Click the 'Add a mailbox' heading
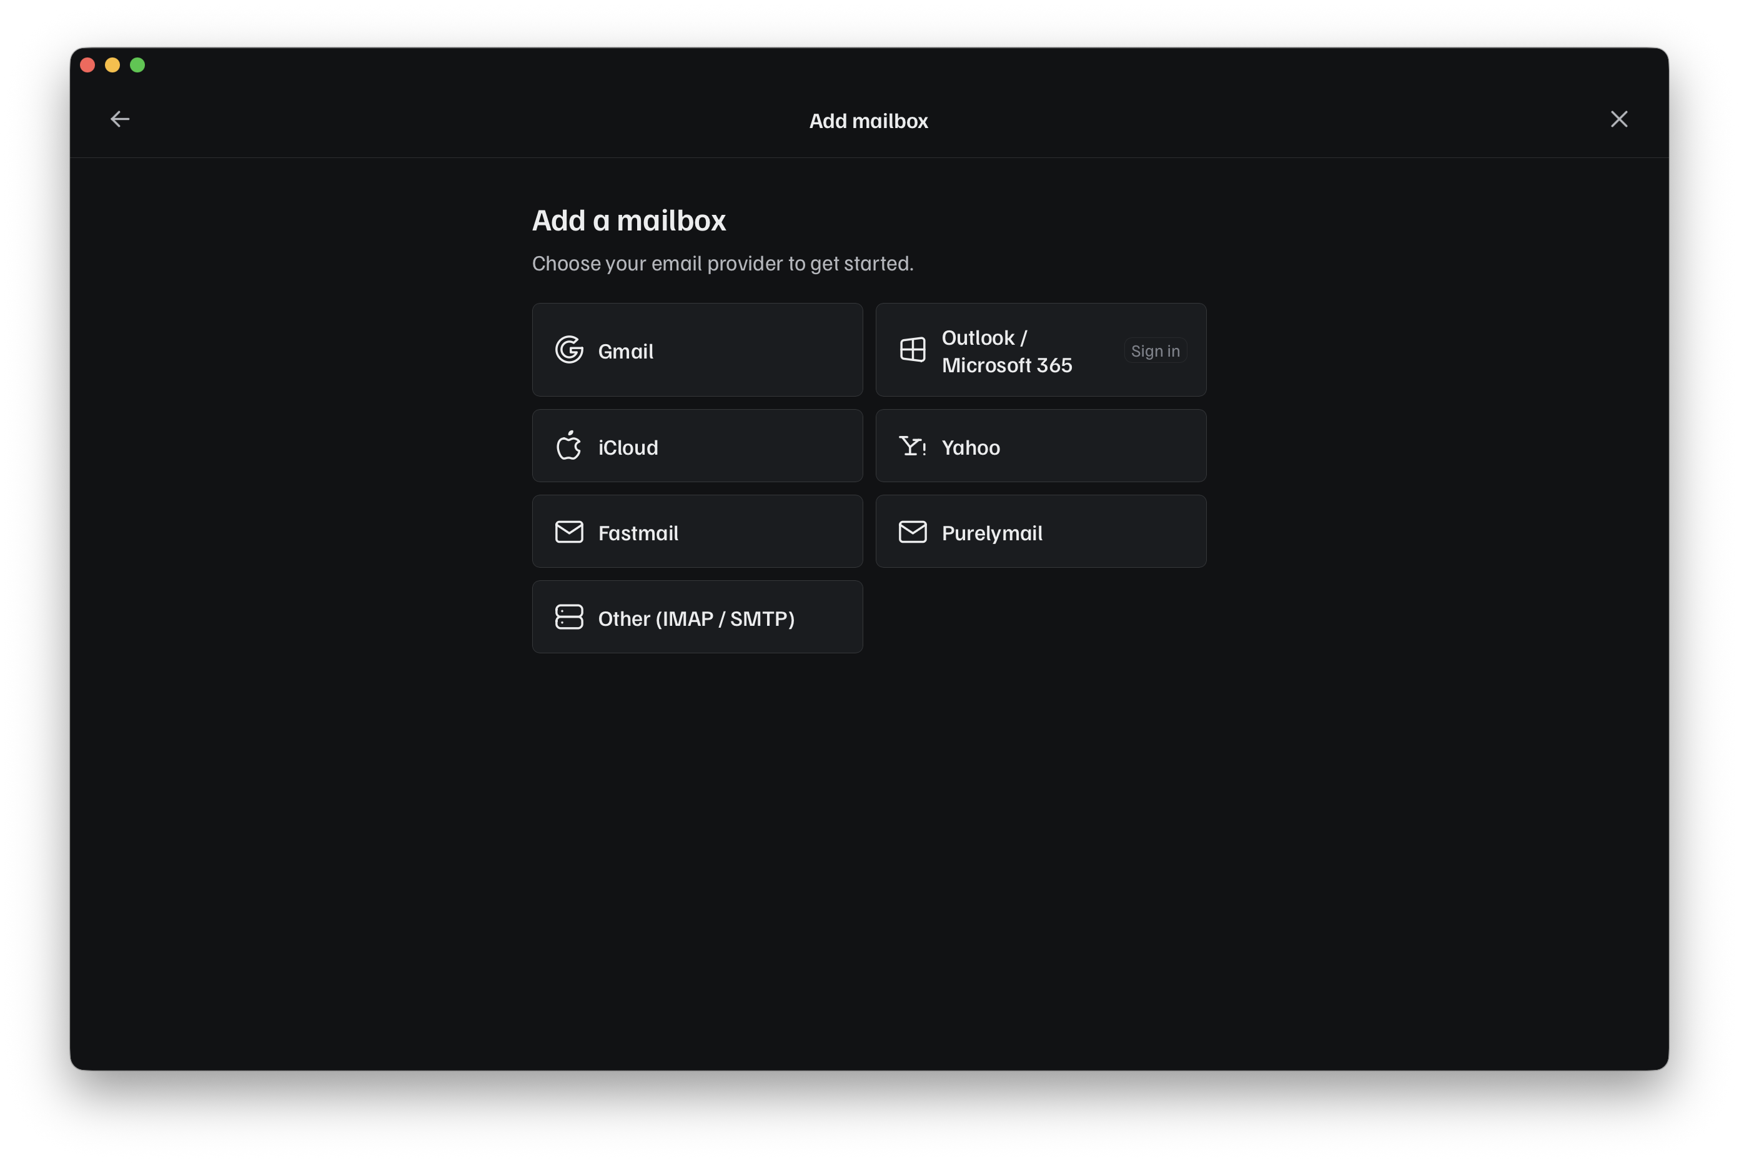 (x=629, y=220)
